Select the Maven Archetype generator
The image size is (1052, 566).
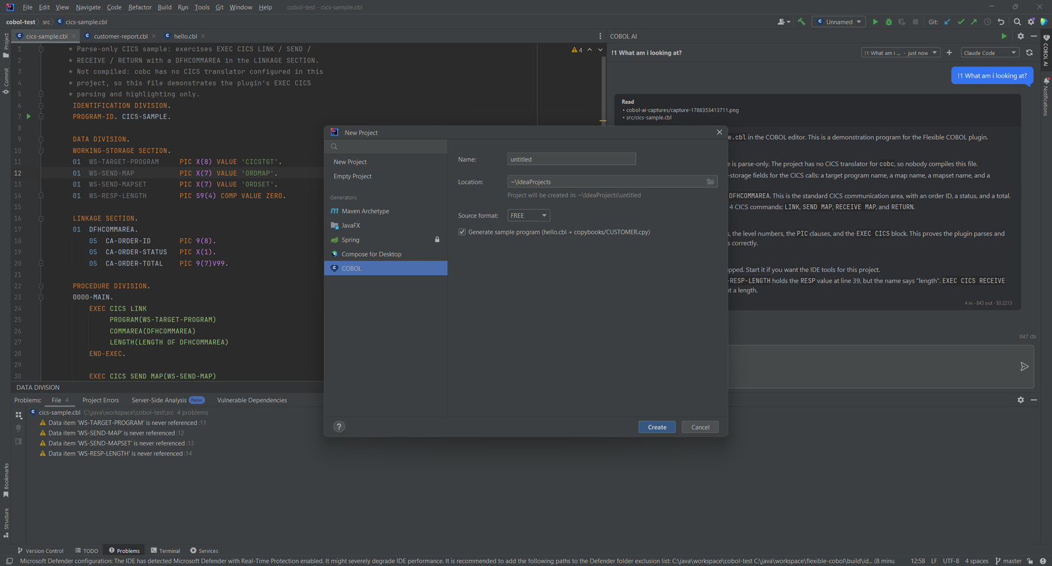click(x=386, y=211)
